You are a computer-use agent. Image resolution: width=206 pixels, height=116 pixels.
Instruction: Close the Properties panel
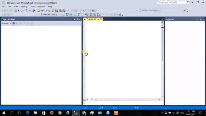click(x=203, y=19)
